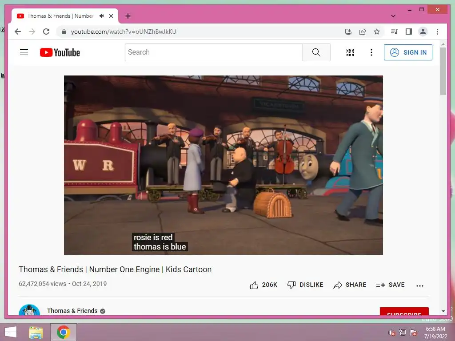Viewport: 455px width, 341px height.
Task: Open the SHARE options
Action: (x=350, y=285)
